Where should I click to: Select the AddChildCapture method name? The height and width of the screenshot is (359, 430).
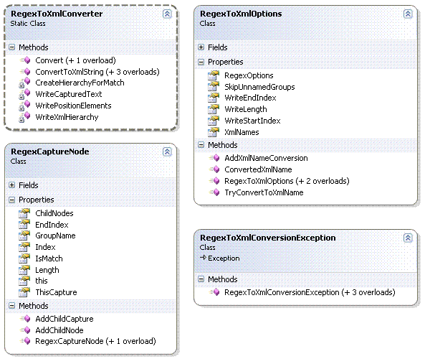(64, 319)
